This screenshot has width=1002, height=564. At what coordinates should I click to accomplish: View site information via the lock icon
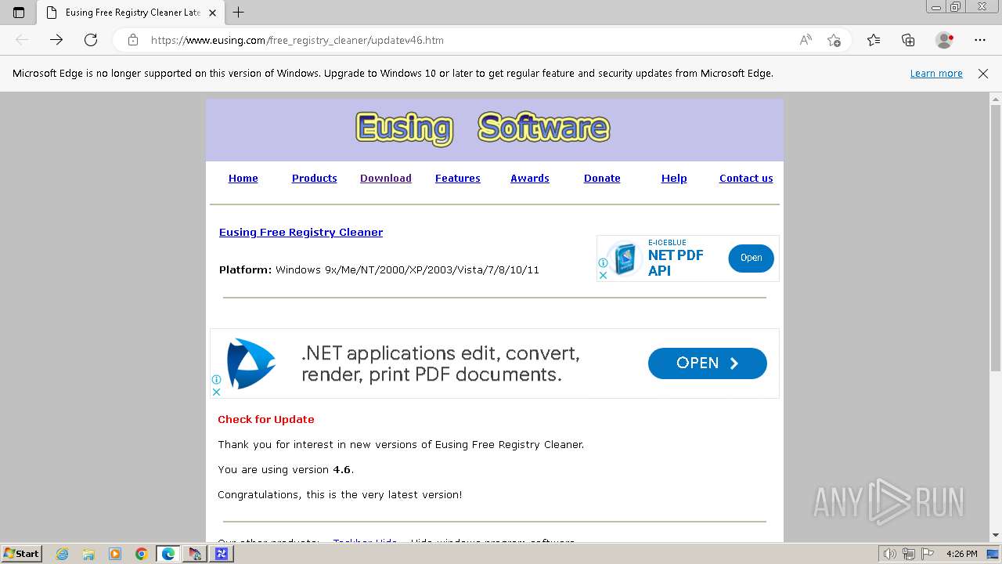133,40
